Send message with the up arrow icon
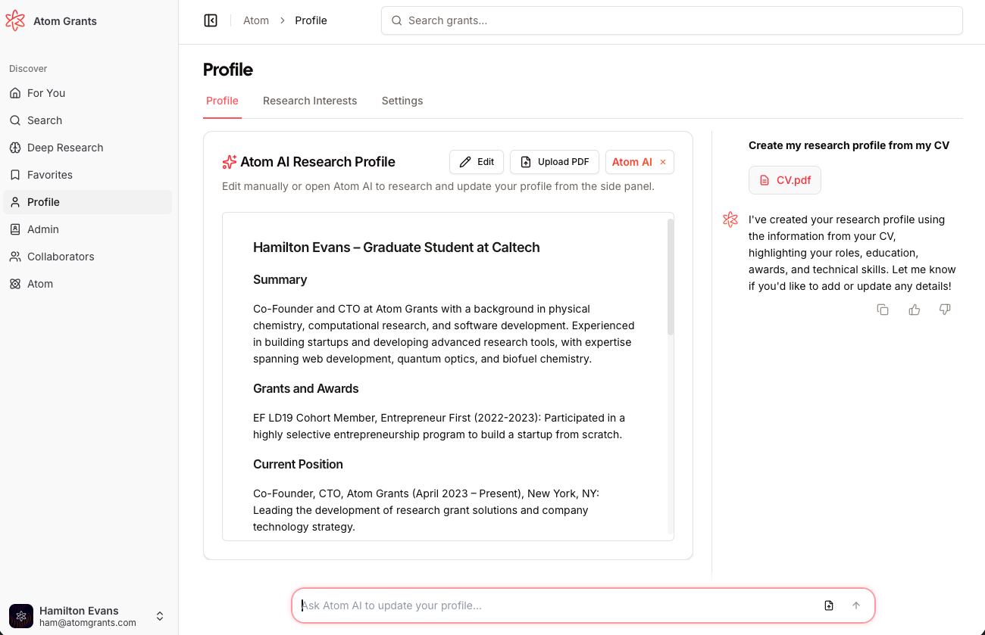This screenshot has height=635, width=985. (x=856, y=605)
